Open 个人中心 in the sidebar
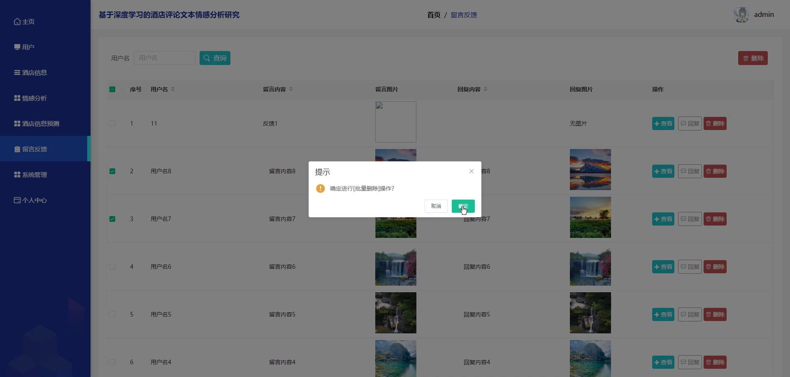Viewport: 790px width, 377px height. pos(45,200)
